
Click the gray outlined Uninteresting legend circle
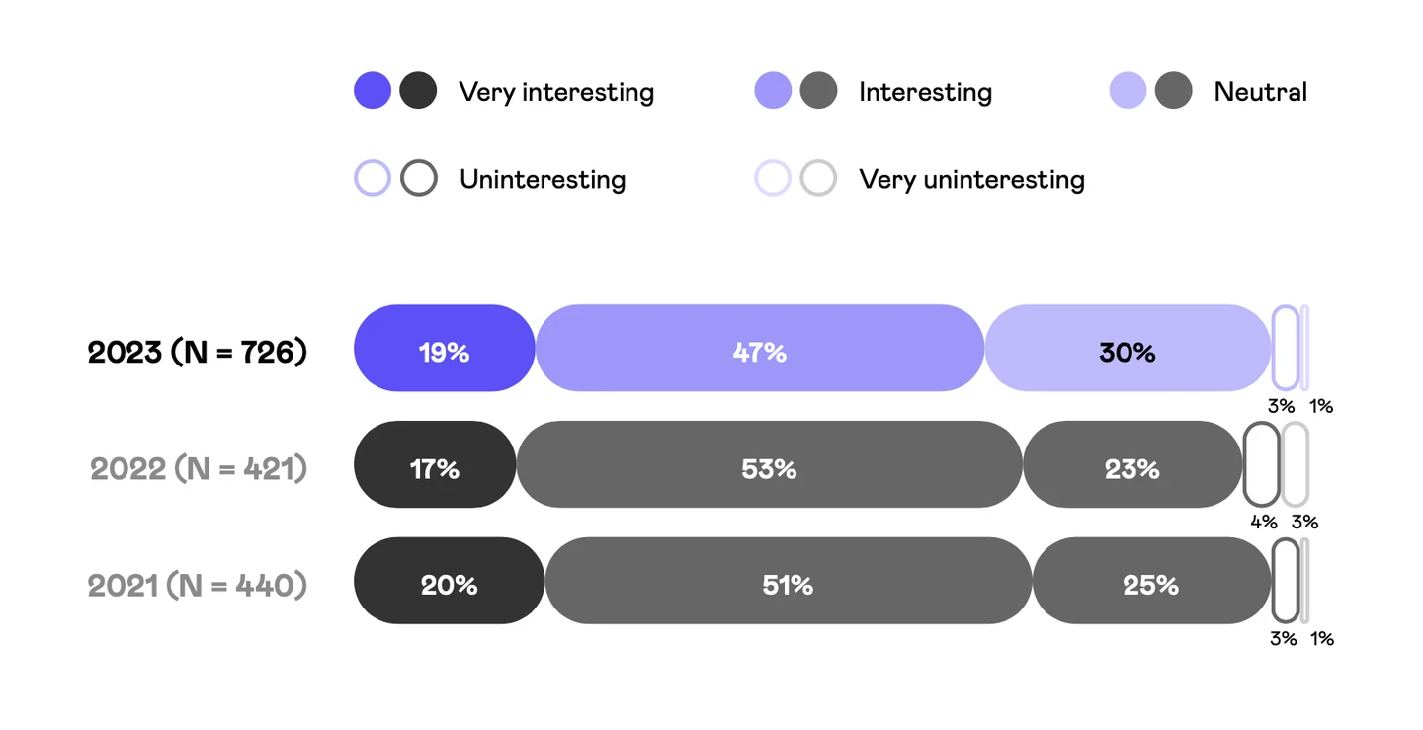(419, 178)
